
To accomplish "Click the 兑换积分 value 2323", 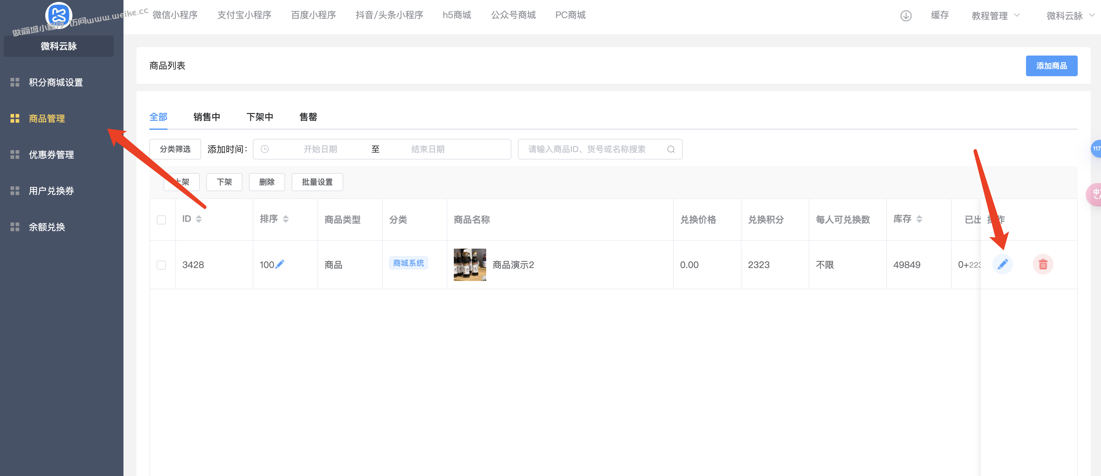I will coord(758,265).
